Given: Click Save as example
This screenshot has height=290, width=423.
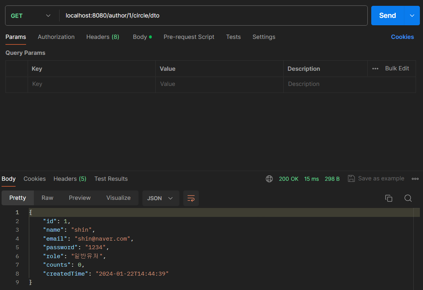Looking at the screenshot, I should 381,178.
